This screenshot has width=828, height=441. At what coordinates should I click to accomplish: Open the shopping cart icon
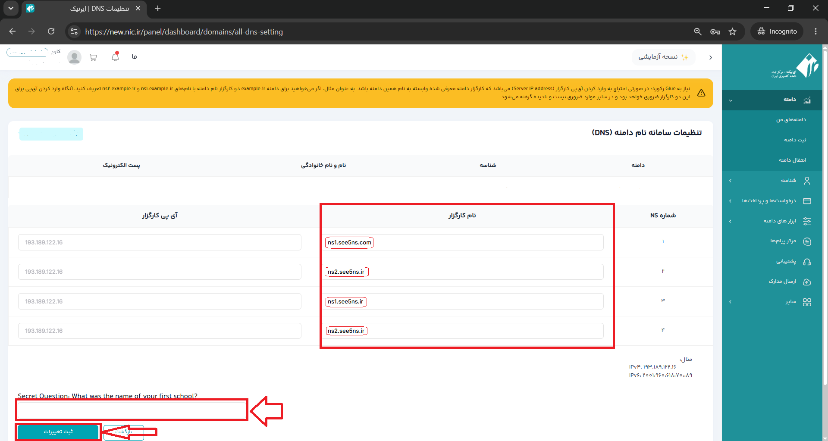pyautogui.click(x=93, y=57)
